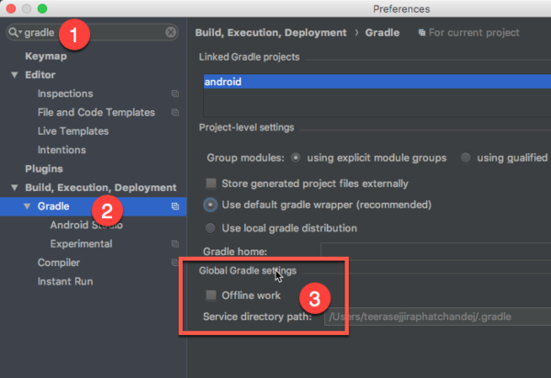Click the Gradle home path field
Screen dimensions: 551x378
point(435,251)
